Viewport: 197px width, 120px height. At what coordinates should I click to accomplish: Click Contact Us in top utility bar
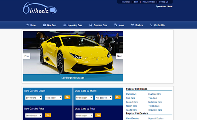pos(163,2)
